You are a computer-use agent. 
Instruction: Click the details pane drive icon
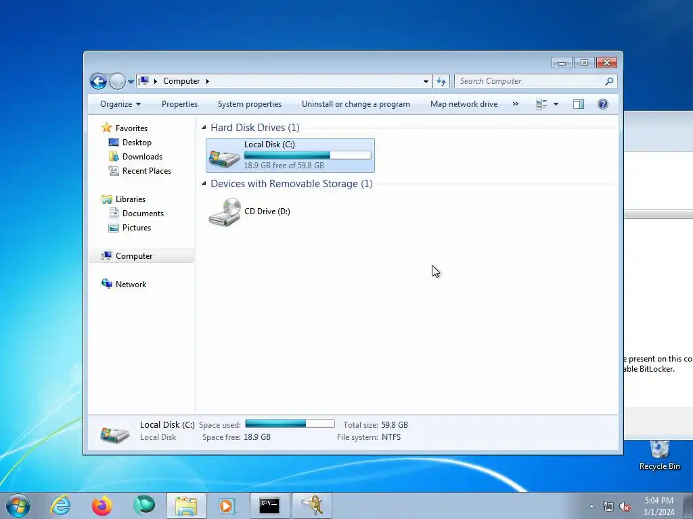click(x=114, y=434)
